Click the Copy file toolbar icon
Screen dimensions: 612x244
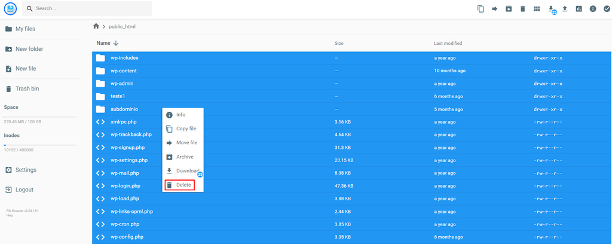pyautogui.click(x=481, y=8)
